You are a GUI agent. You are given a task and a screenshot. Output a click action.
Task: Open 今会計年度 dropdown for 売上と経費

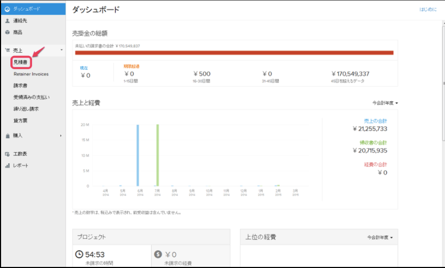click(x=385, y=103)
